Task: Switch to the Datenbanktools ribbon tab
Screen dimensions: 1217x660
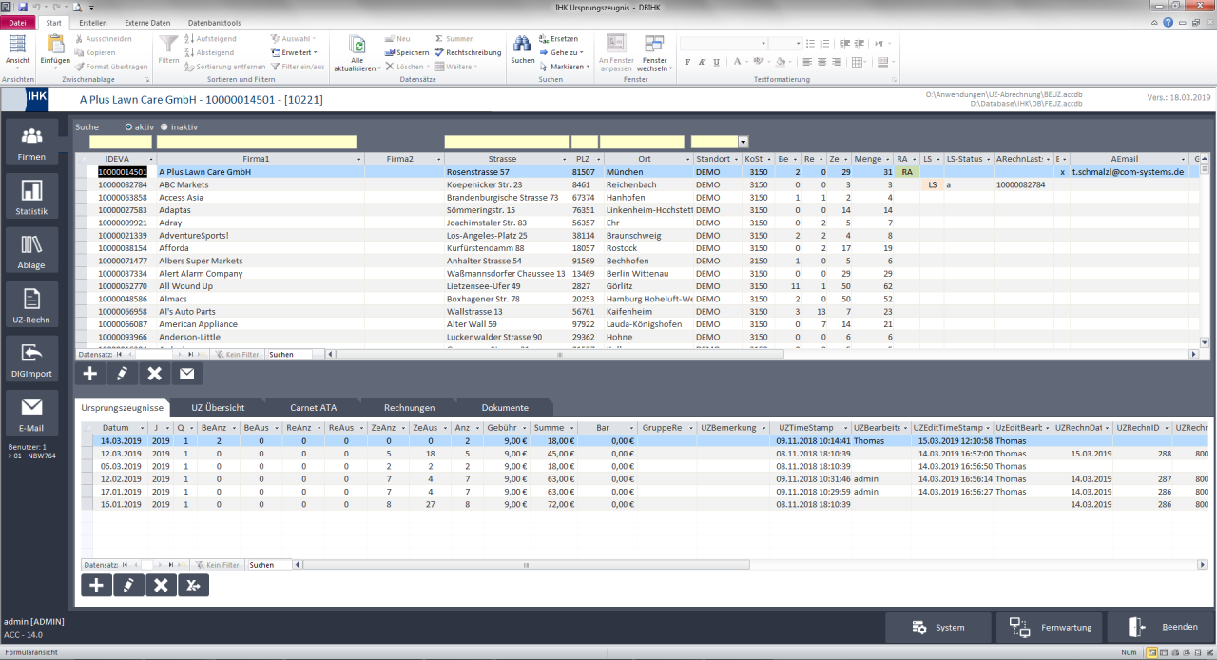Action: pos(215,22)
